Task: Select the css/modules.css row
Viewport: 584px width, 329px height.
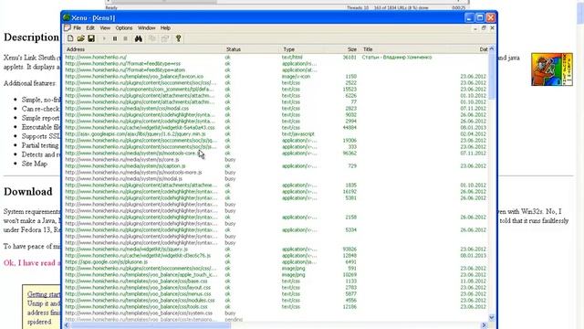Action: [x=276, y=301]
